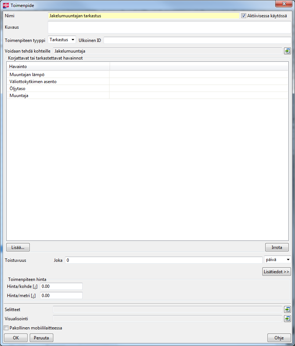Enable Pakollinen mobiililaitteessa checkbox

click(x=6, y=328)
